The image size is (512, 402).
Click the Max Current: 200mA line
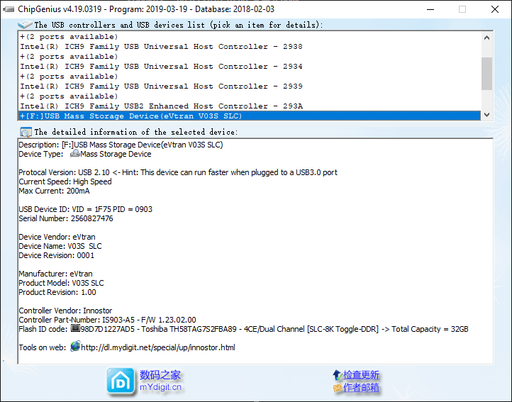tap(54, 191)
